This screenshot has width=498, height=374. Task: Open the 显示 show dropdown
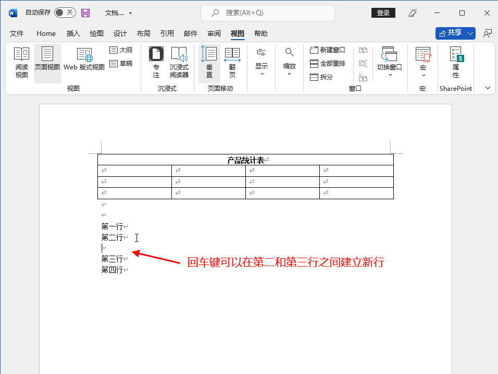point(262,63)
